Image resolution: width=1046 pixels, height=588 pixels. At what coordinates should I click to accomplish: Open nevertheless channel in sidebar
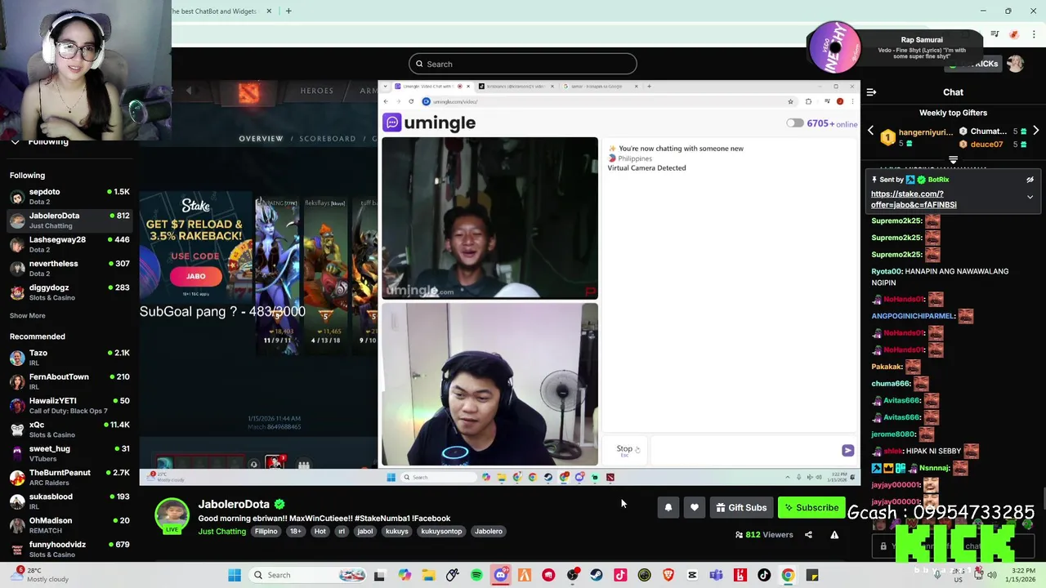[x=69, y=269]
